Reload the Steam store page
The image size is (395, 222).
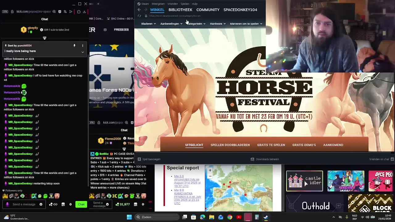coord(139,16)
